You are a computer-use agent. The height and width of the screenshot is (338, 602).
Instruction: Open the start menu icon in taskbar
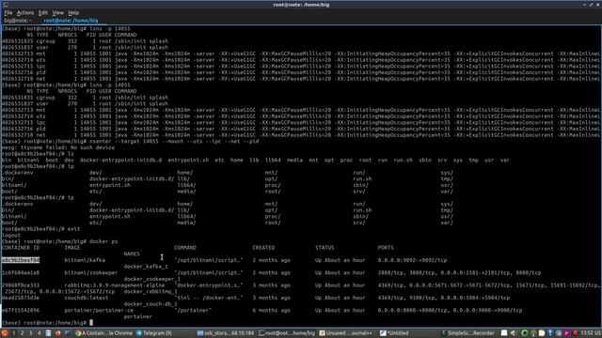pyautogui.click(x=5, y=333)
